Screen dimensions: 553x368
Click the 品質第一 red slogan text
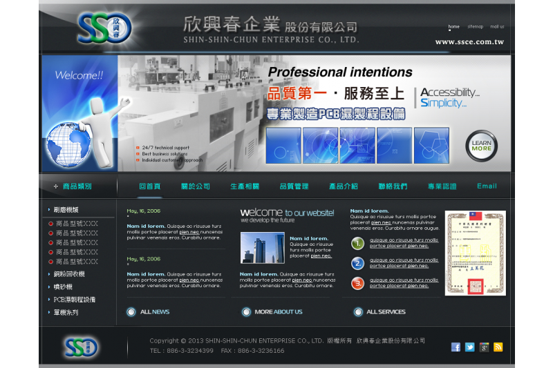click(297, 94)
